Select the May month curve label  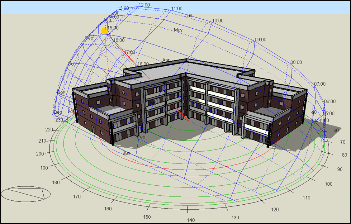pos(179,30)
